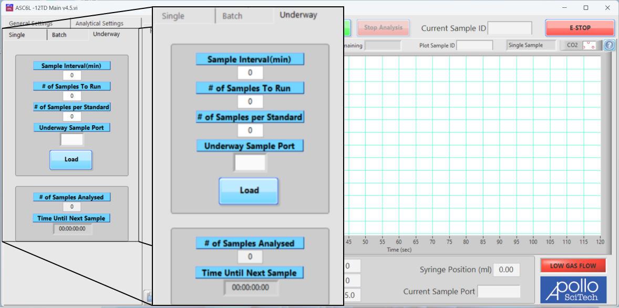Open the General Settings tab

[31, 23]
